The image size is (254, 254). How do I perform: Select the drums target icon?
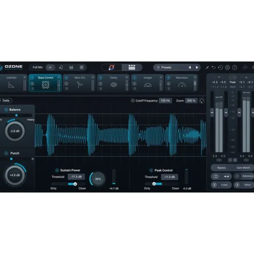click(x=71, y=67)
